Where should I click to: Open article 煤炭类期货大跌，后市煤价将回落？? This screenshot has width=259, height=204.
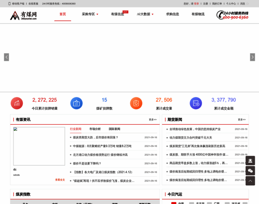96,138
